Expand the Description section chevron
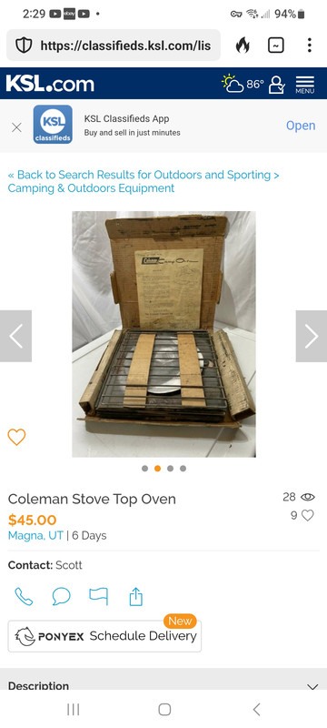The height and width of the screenshot is (728, 327). [x=312, y=687]
